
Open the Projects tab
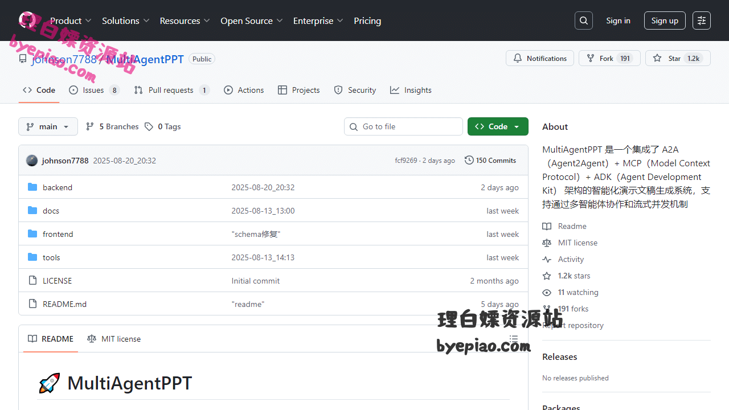(x=298, y=90)
